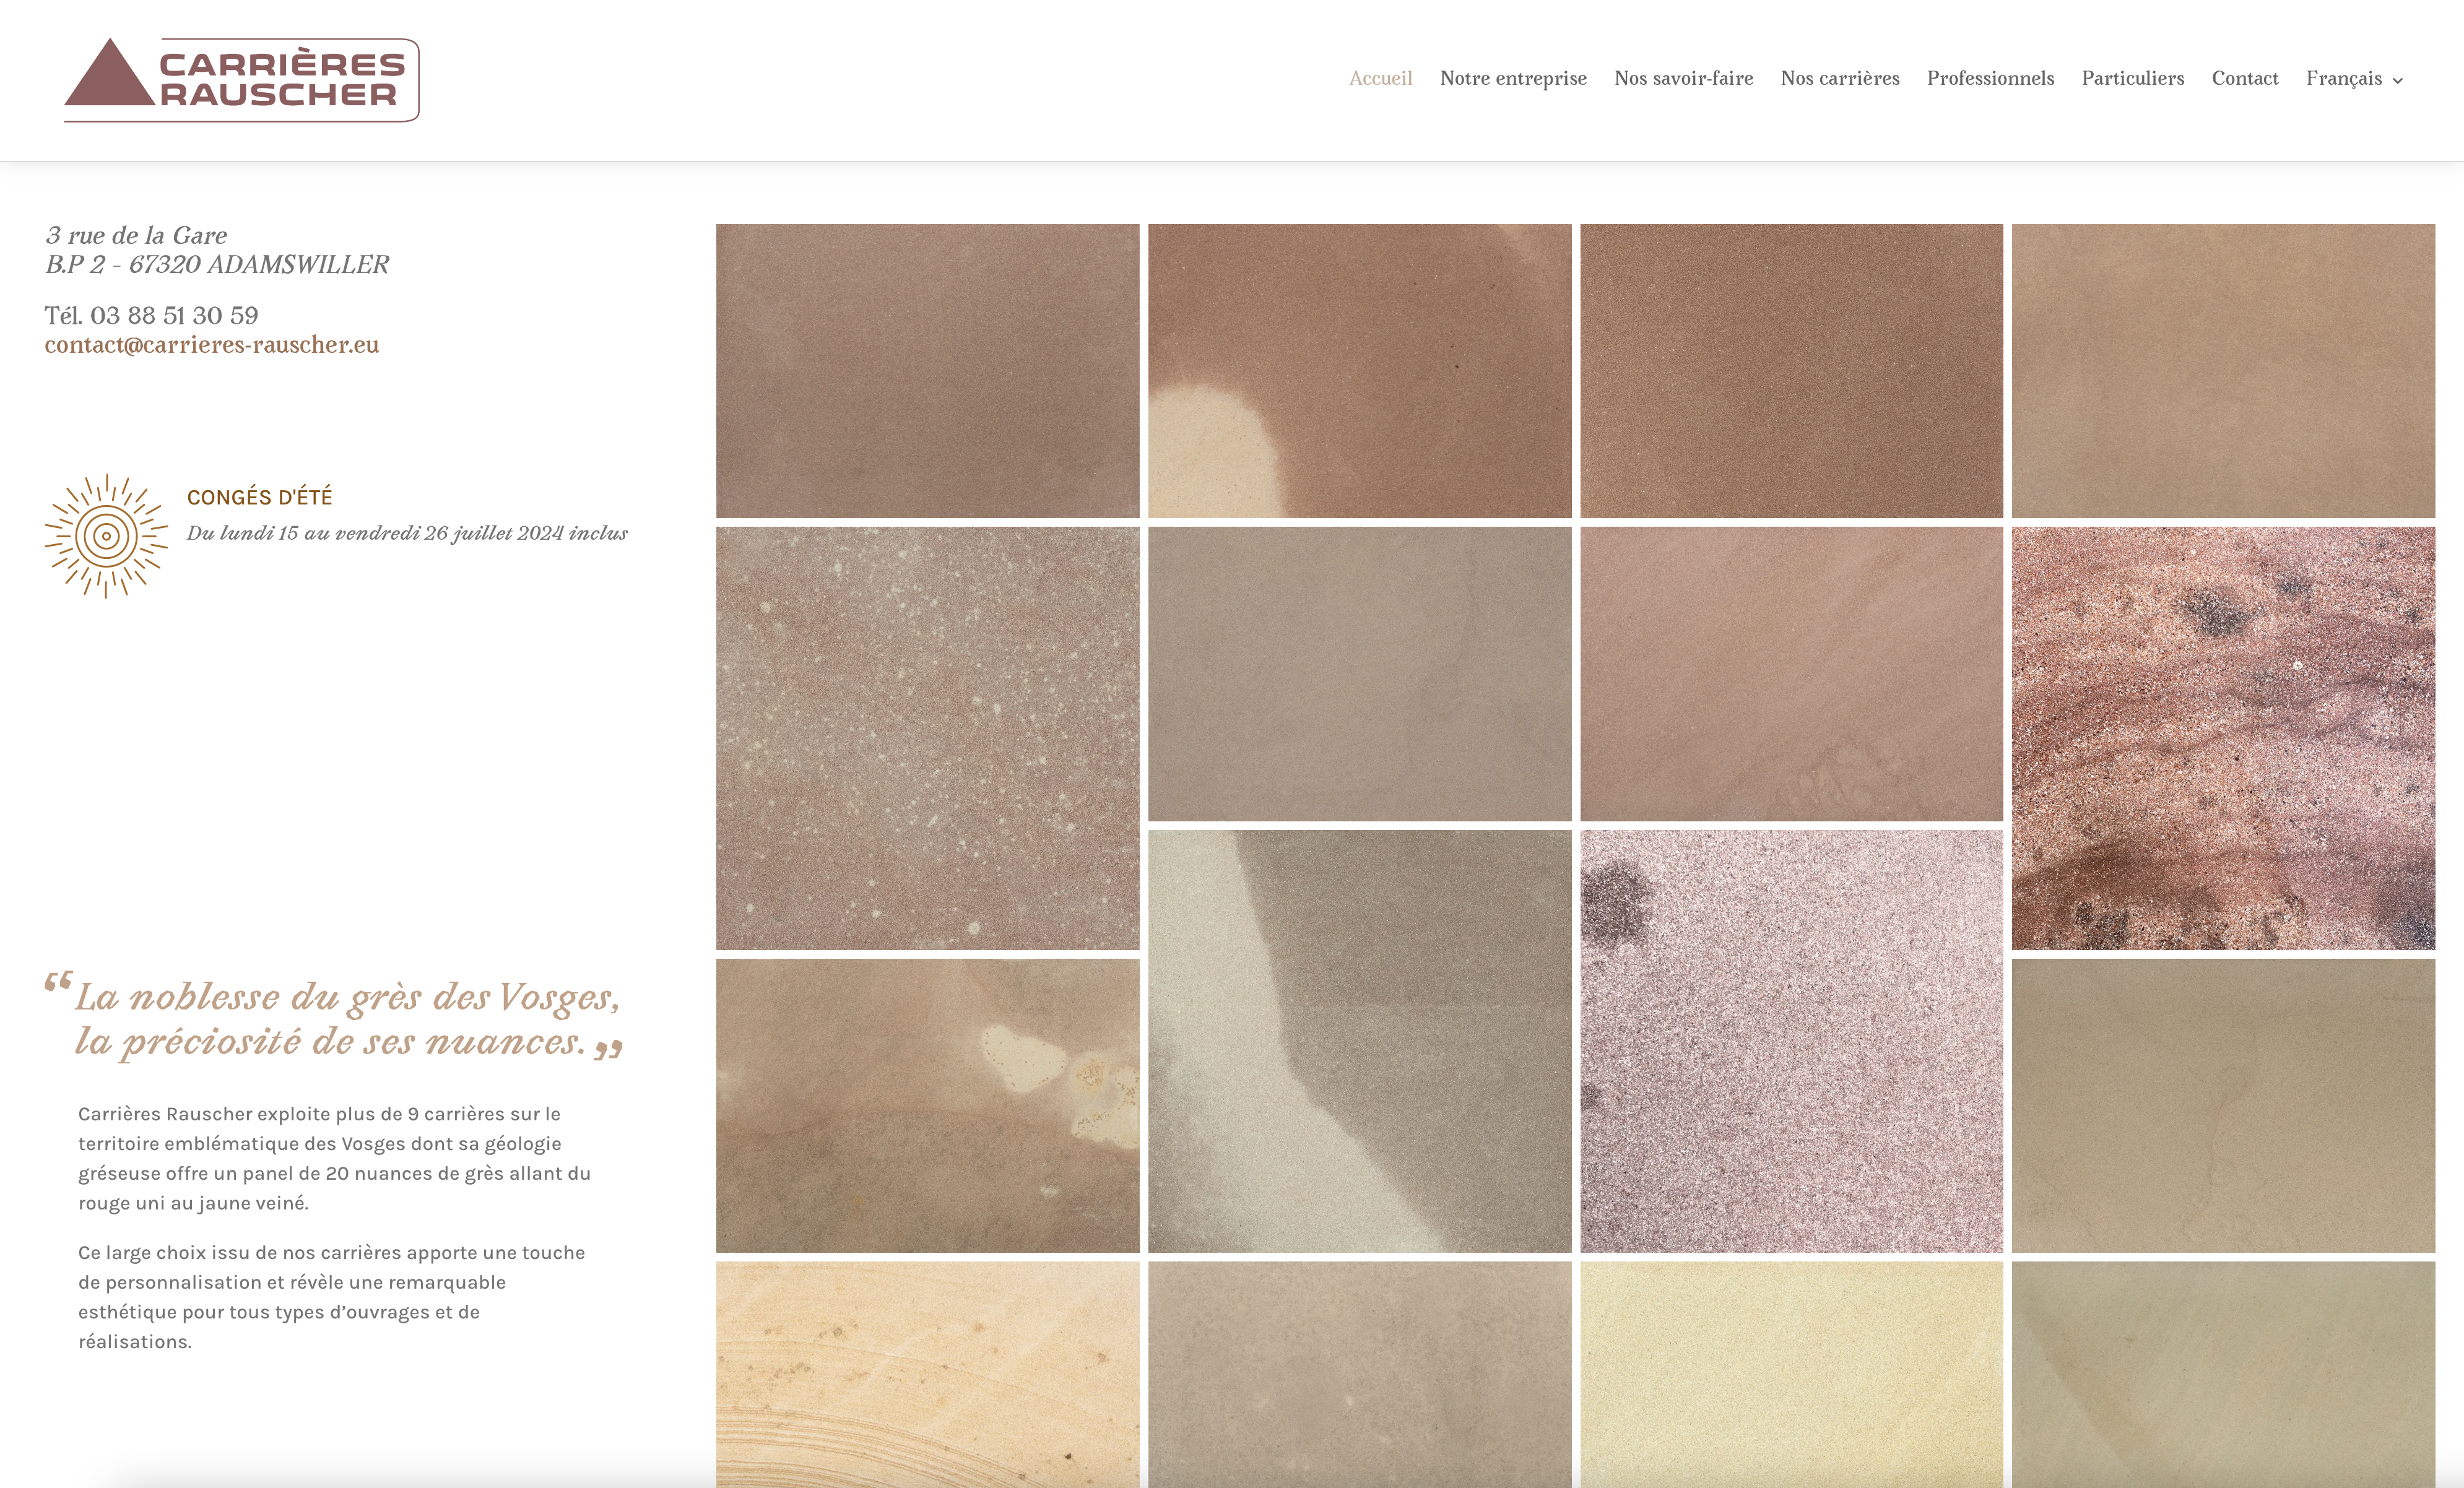
Task: Open the cream sample with curved veins
Action: pos(927,1375)
